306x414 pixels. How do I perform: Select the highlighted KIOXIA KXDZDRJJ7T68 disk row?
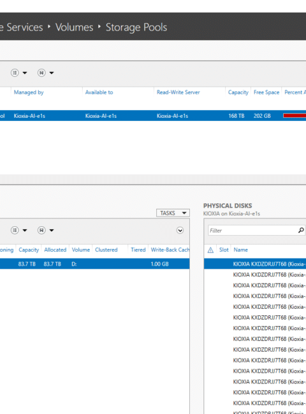255,264
